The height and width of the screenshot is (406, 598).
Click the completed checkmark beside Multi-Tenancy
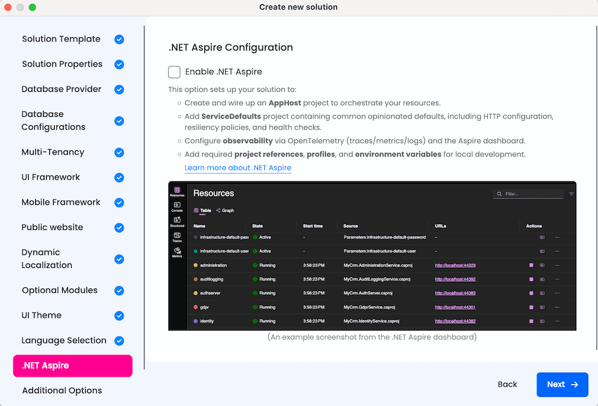119,152
